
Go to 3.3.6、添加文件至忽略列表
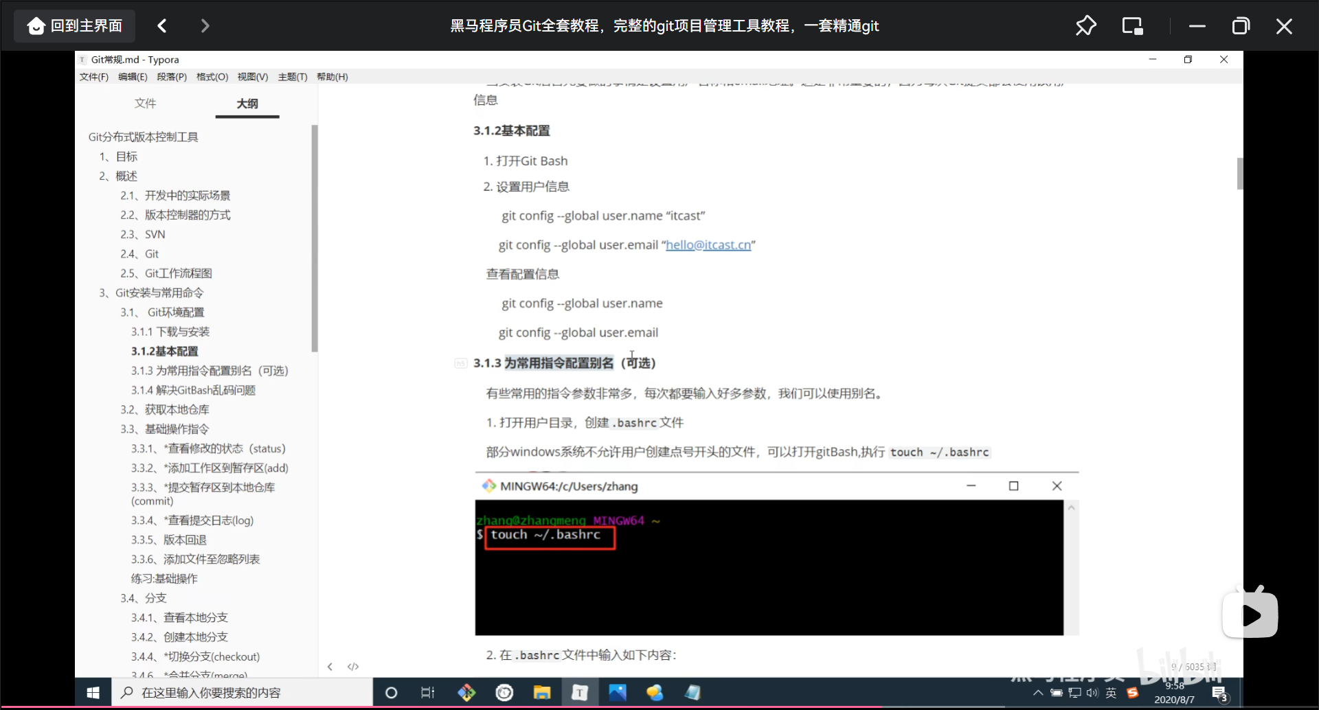click(195, 560)
